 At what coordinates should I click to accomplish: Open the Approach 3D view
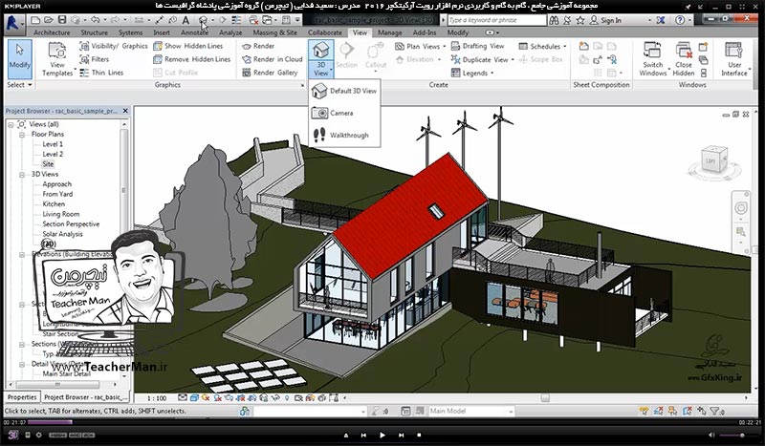(56, 184)
